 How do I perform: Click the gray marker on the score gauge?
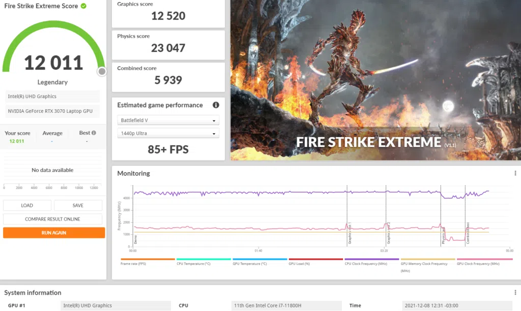tap(101, 72)
